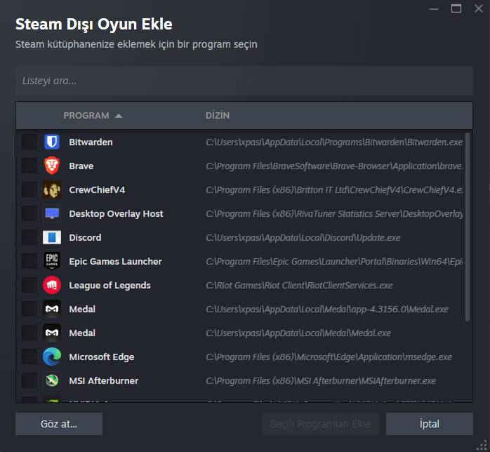
Task: Select the Brave program name
Action: coord(81,166)
